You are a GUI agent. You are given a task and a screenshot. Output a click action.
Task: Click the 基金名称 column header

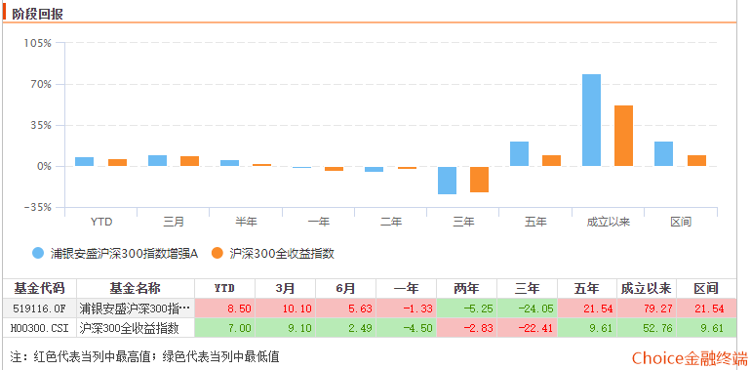(136, 288)
